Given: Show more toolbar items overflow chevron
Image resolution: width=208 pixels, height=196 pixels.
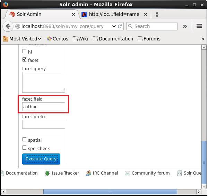Looking at the screenshot, I should (x=185, y=26).
